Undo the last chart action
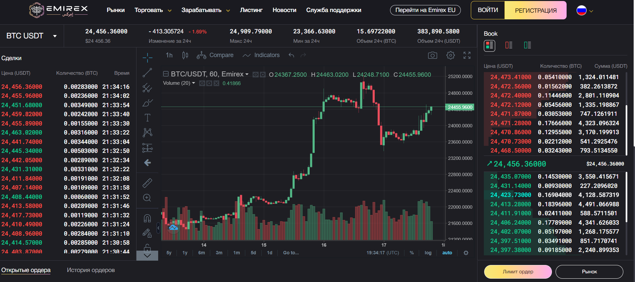This screenshot has width=635, height=282. click(x=291, y=55)
